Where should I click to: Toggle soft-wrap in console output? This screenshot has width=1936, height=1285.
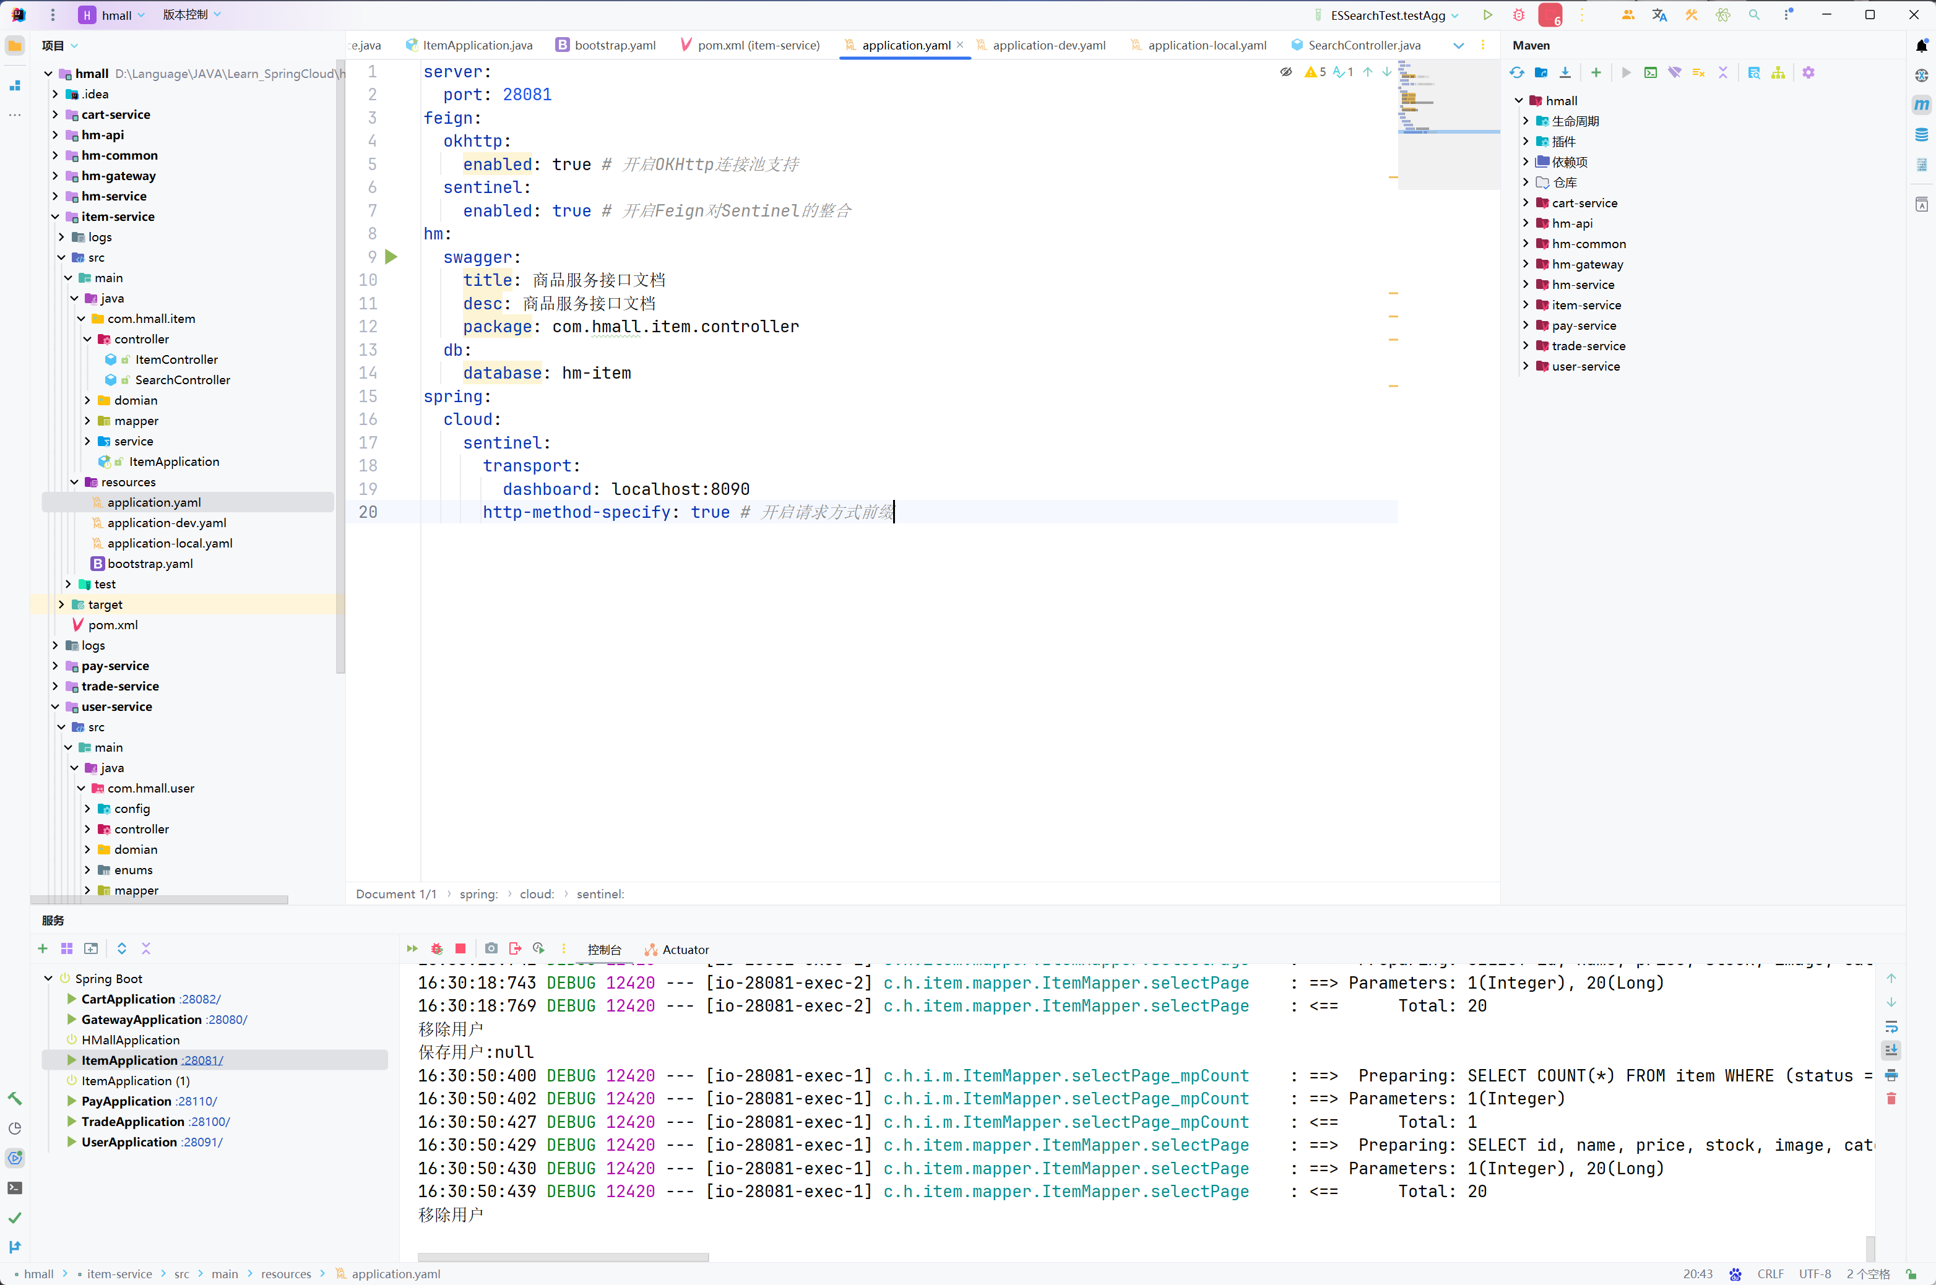pyautogui.click(x=1891, y=1027)
